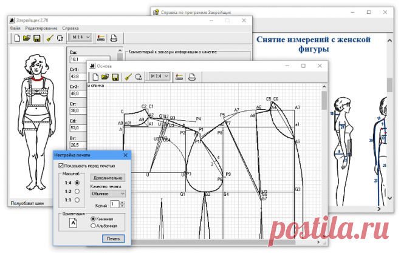The image size is (401, 253).
Task: Click recalculate arrow icon in Закройщик main toolbar
Action: click(60, 38)
